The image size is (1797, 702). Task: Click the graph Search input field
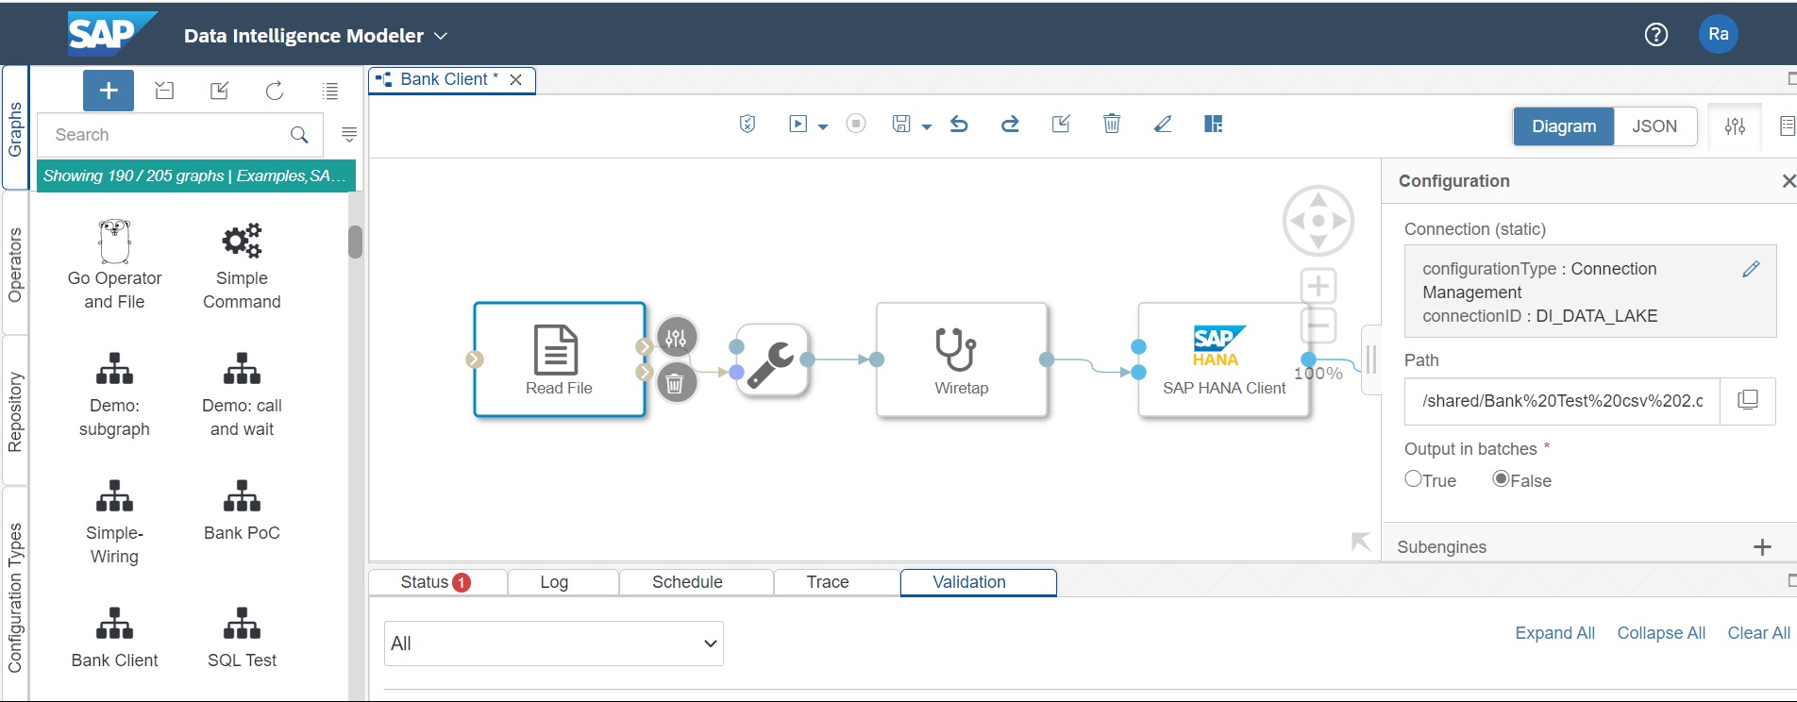click(168, 135)
